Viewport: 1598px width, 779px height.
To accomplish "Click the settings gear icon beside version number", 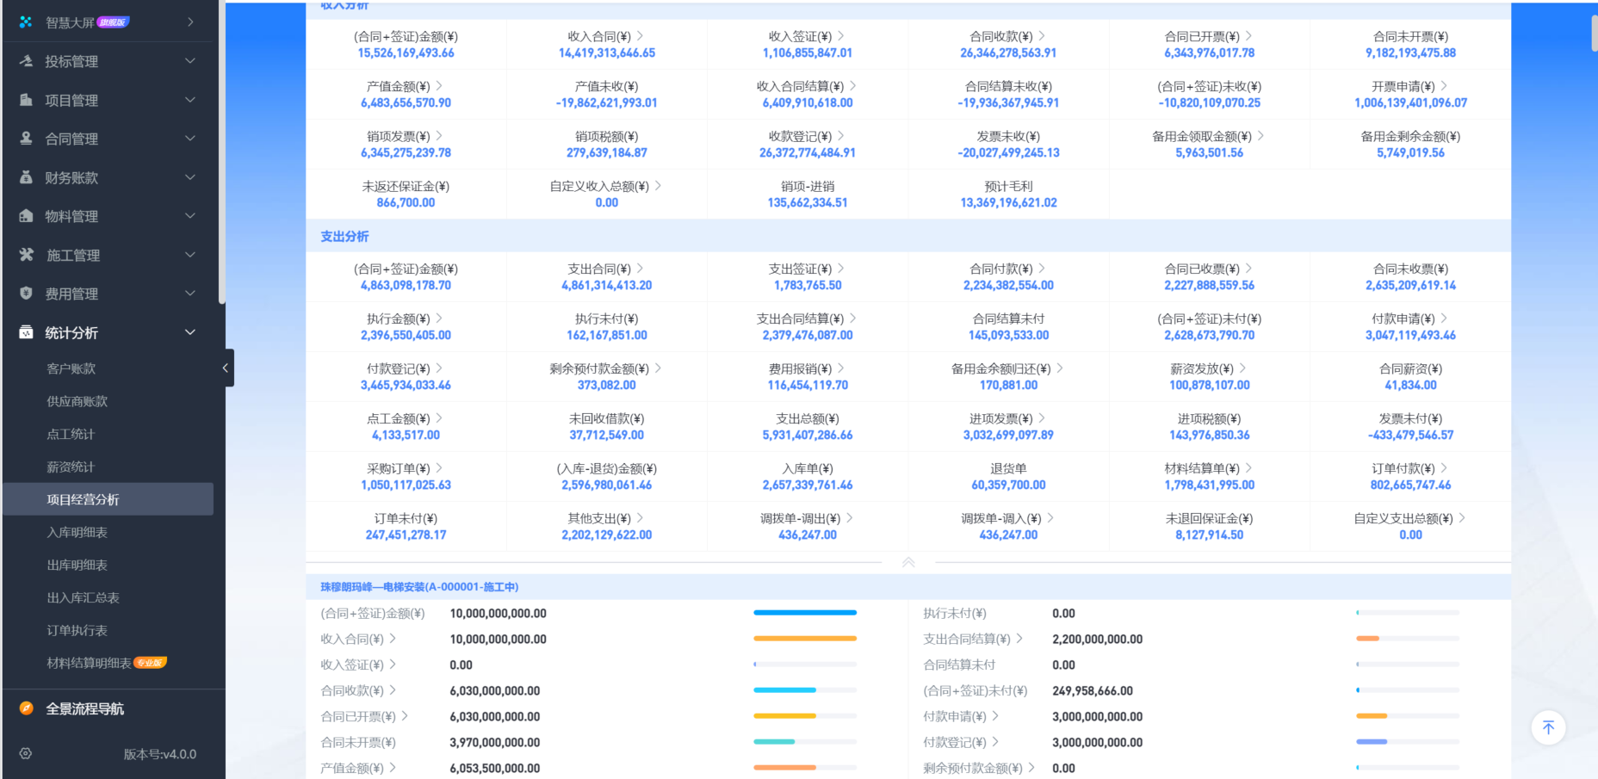I will pos(26,754).
